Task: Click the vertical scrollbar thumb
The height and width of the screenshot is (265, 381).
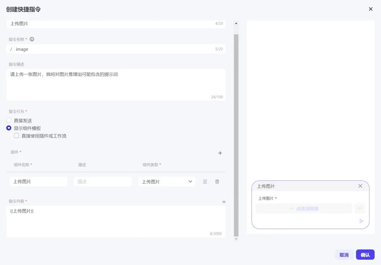Action: tap(236, 135)
